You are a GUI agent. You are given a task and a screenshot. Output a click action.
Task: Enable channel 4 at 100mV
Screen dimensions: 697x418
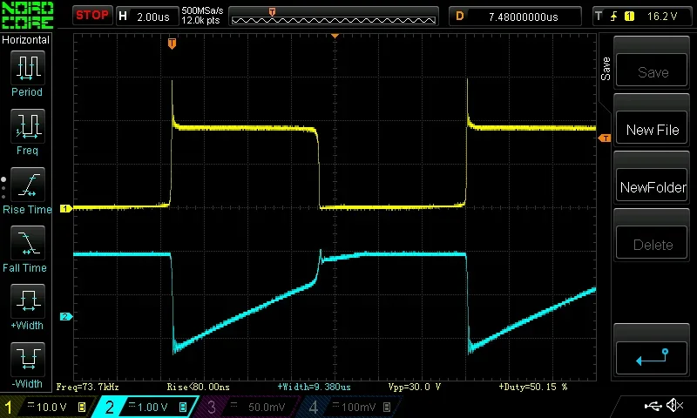(348, 407)
